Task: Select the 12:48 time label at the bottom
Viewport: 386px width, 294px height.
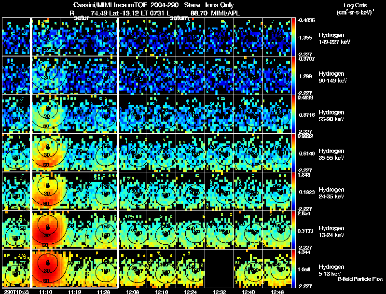Action: click(x=277, y=292)
